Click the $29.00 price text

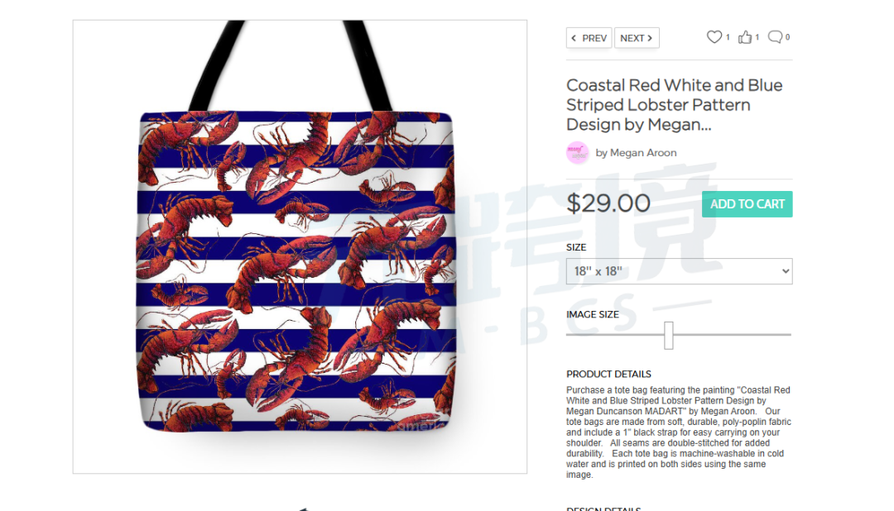[x=608, y=203]
